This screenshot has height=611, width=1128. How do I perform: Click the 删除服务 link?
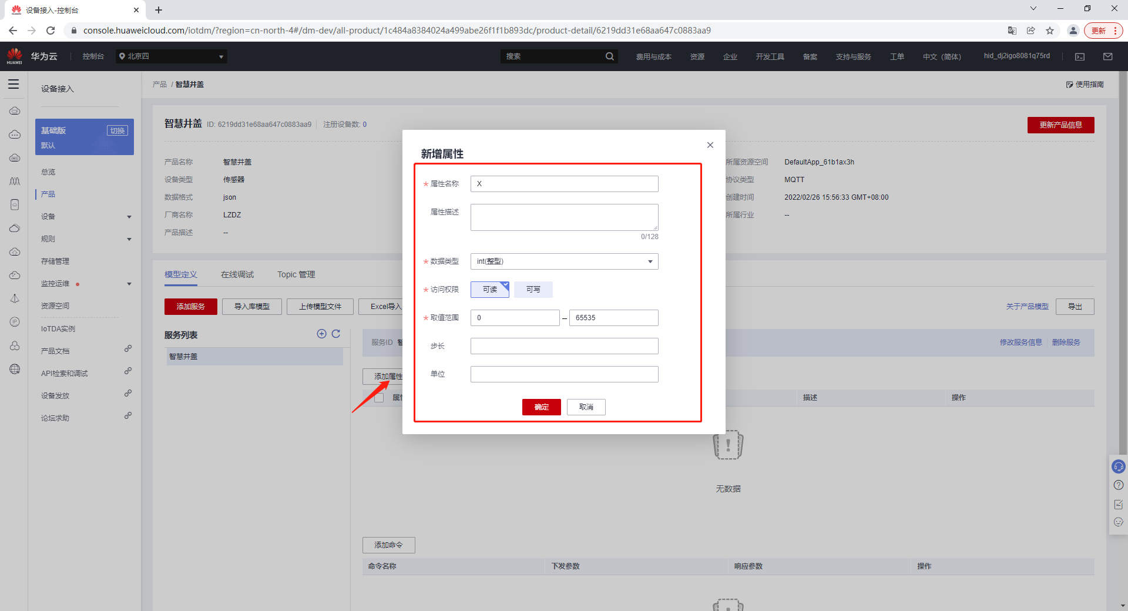tap(1066, 343)
